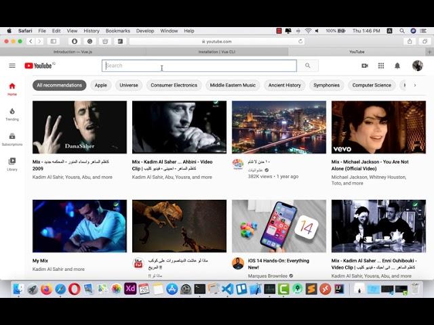
Task: Toggle the Safari sidebar button
Action: point(54,41)
